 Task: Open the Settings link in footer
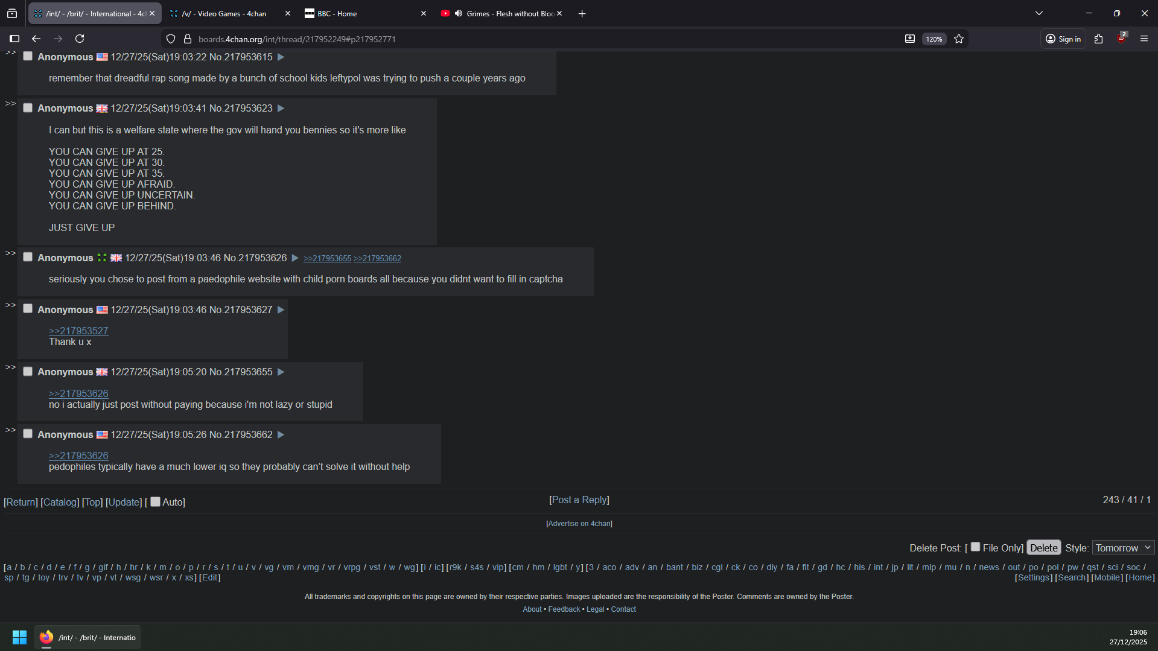pos(1034,577)
